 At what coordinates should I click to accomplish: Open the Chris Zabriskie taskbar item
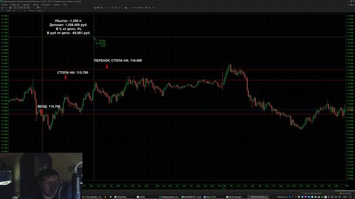pos(92,197)
